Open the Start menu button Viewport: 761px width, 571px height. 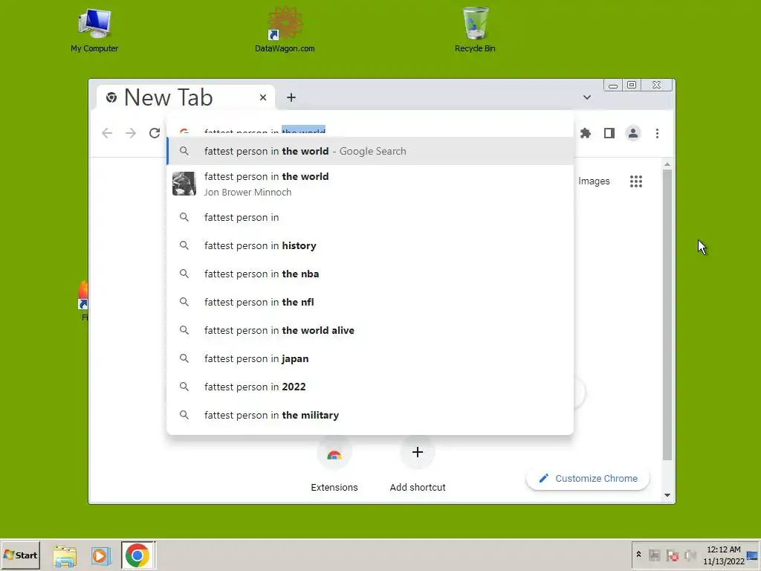tap(20, 555)
